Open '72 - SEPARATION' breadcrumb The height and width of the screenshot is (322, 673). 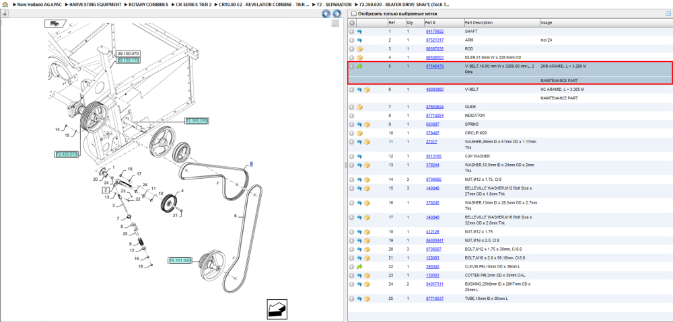point(334,4)
